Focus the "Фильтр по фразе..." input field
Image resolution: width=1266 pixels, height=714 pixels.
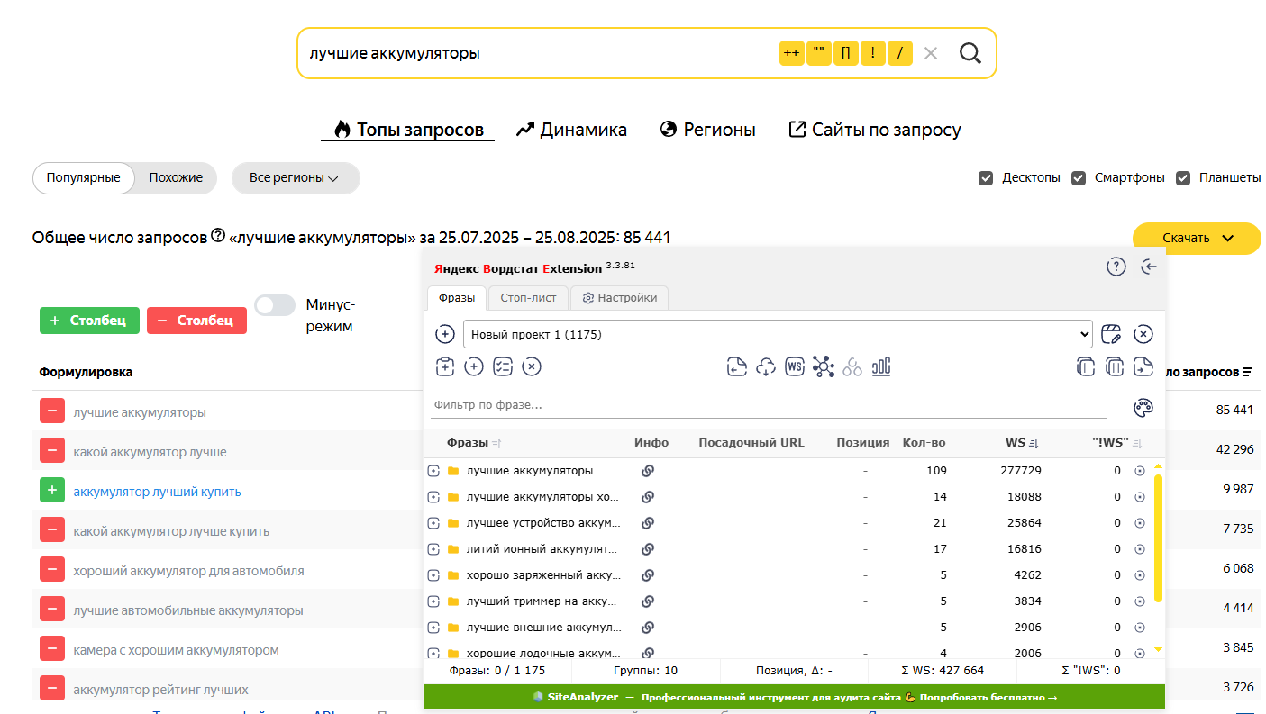coord(769,405)
